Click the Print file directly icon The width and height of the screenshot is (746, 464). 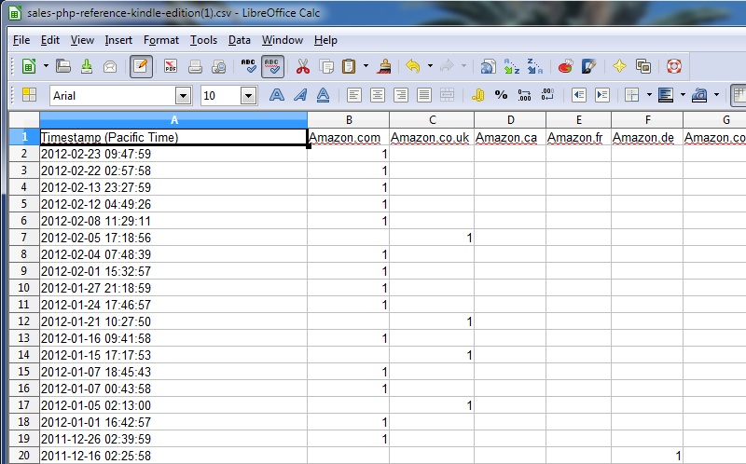pos(195,66)
